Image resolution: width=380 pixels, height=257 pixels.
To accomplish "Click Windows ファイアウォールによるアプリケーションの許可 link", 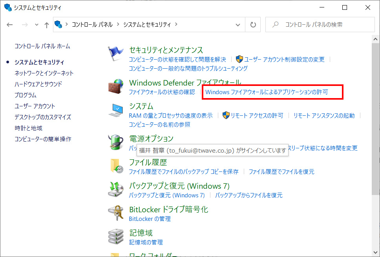I will pos(267,92).
